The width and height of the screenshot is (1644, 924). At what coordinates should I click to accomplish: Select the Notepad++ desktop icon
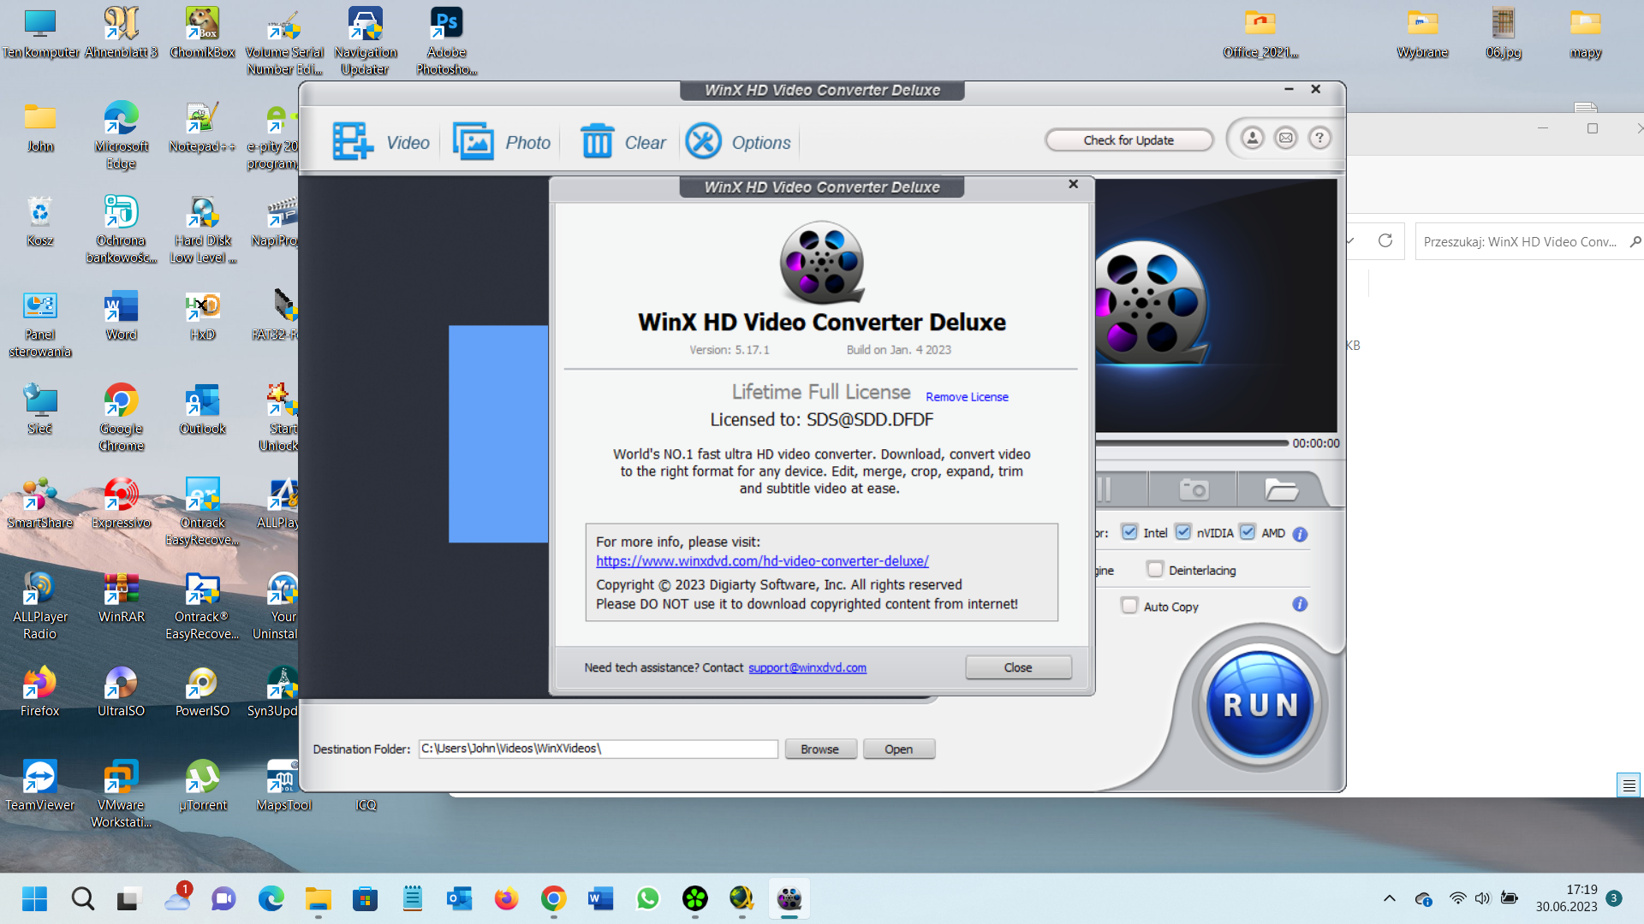(202, 127)
